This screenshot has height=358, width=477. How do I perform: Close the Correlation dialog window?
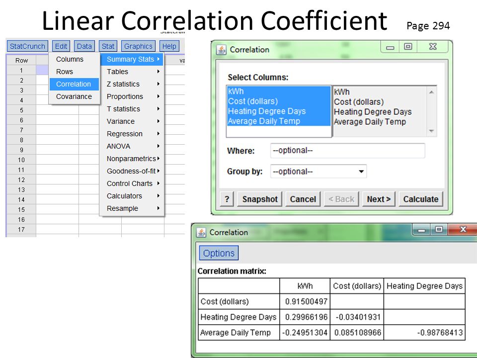click(433, 47)
